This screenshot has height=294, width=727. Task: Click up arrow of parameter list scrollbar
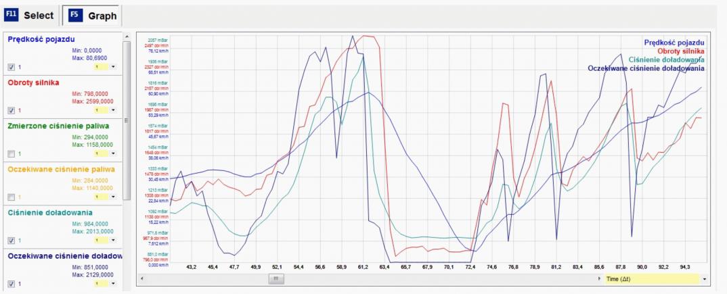(127, 36)
